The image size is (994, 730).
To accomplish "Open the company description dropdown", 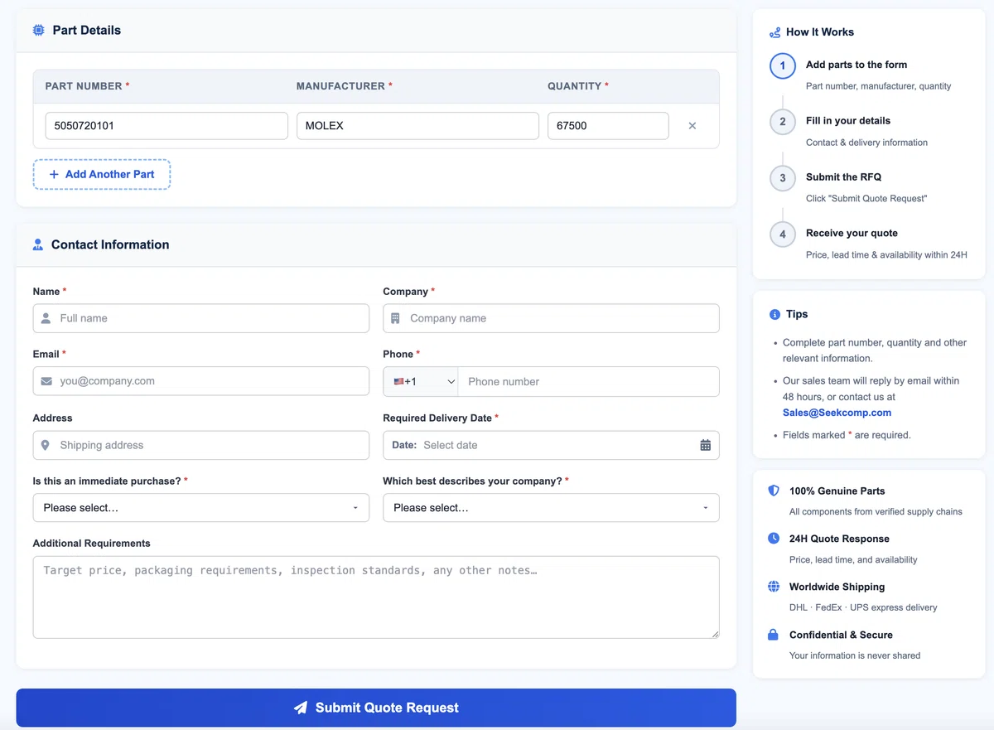I will 551,508.
